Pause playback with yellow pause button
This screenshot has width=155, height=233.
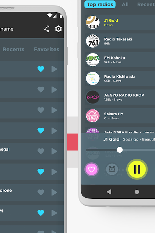tap(137, 169)
